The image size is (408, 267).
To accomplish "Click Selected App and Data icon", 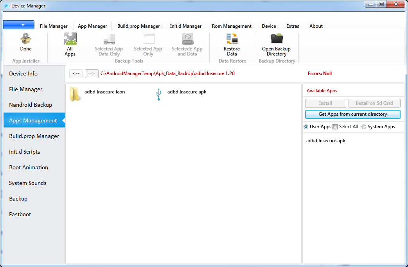I will pos(187,39).
